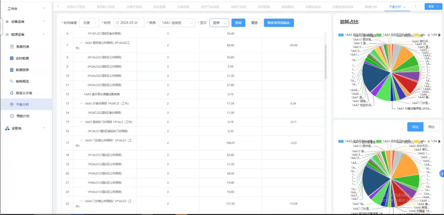444x215 pixels.
Task: Click 修改表具损耗比 button
Action: click(x=279, y=23)
